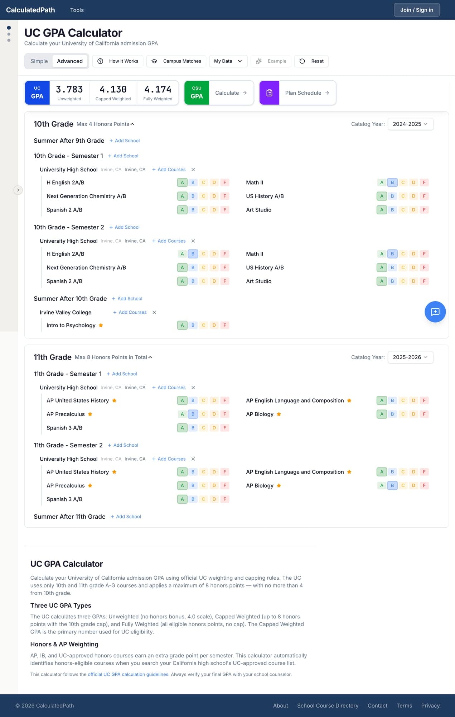Image resolution: width=455 pixels, height=717 pixels.
Task: Click the Join / Sign in button
Action: (x=417, y=10)
